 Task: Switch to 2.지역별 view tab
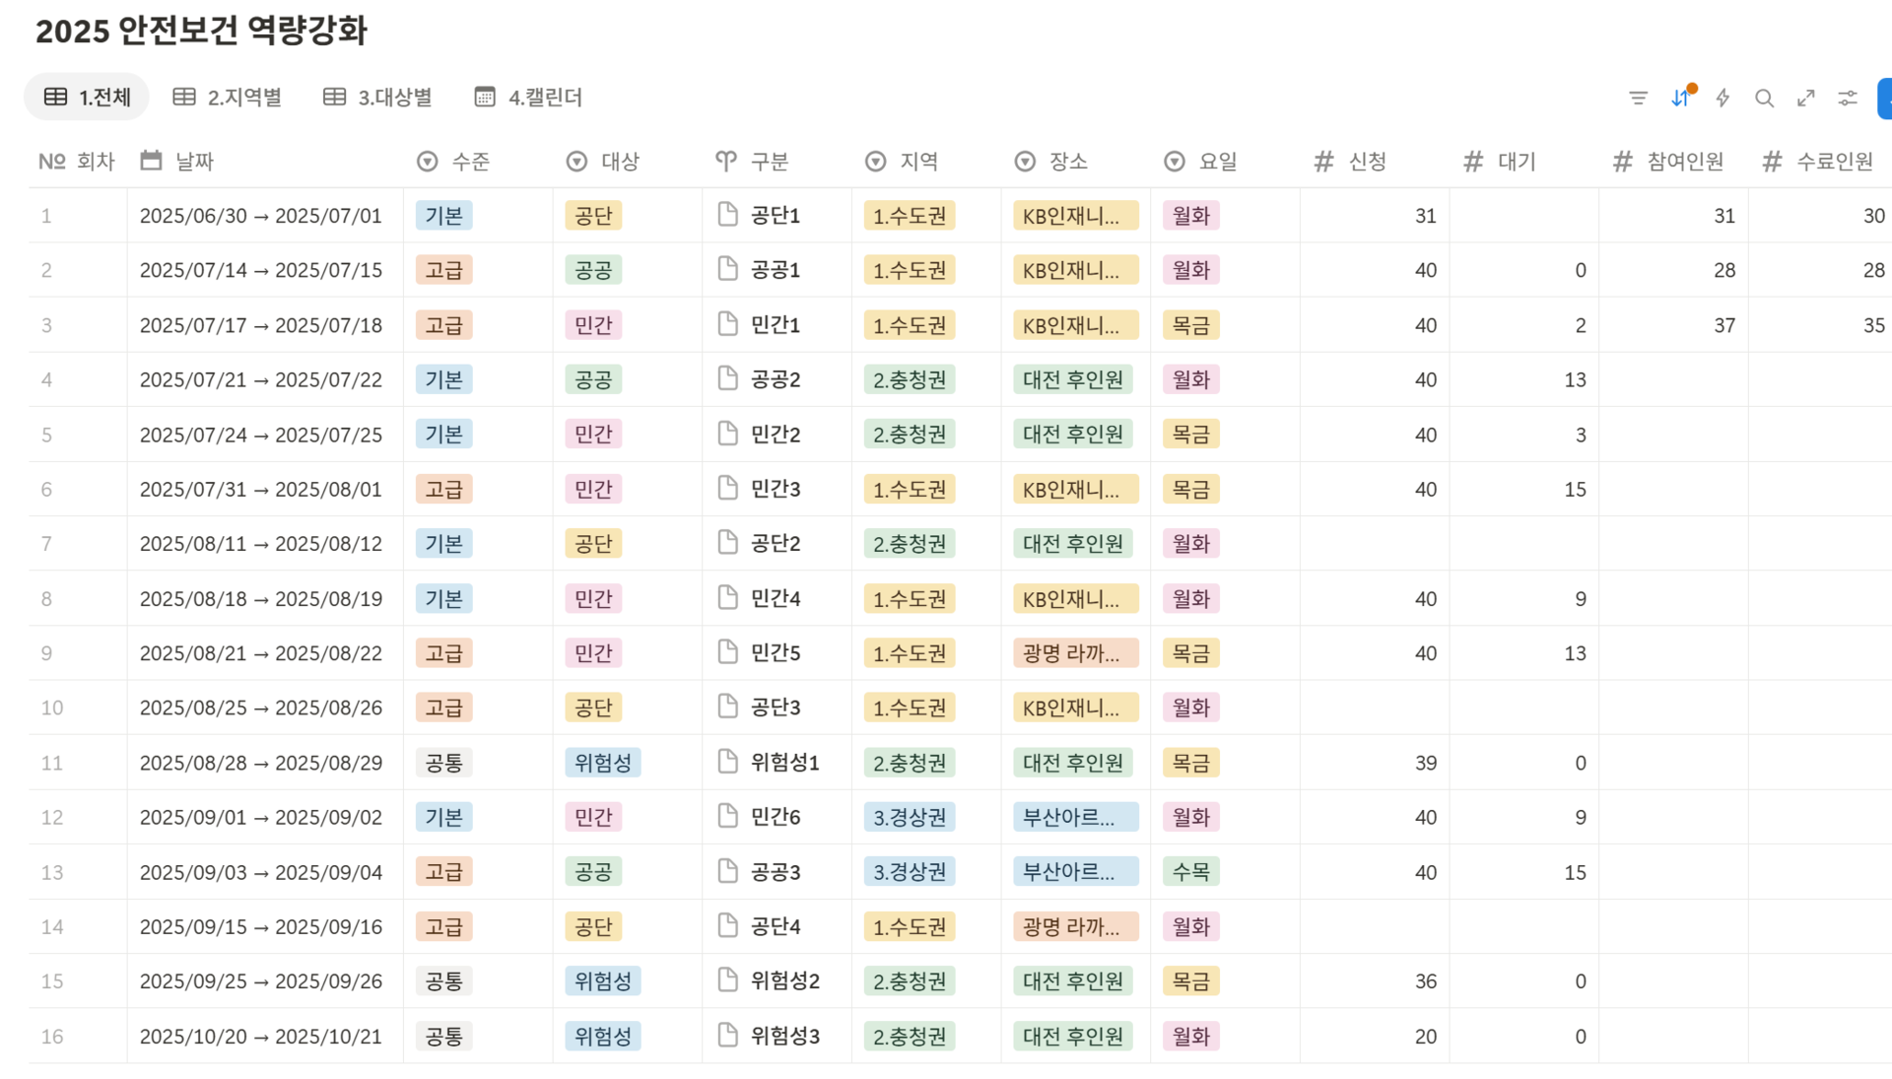[x=228, y=97]
